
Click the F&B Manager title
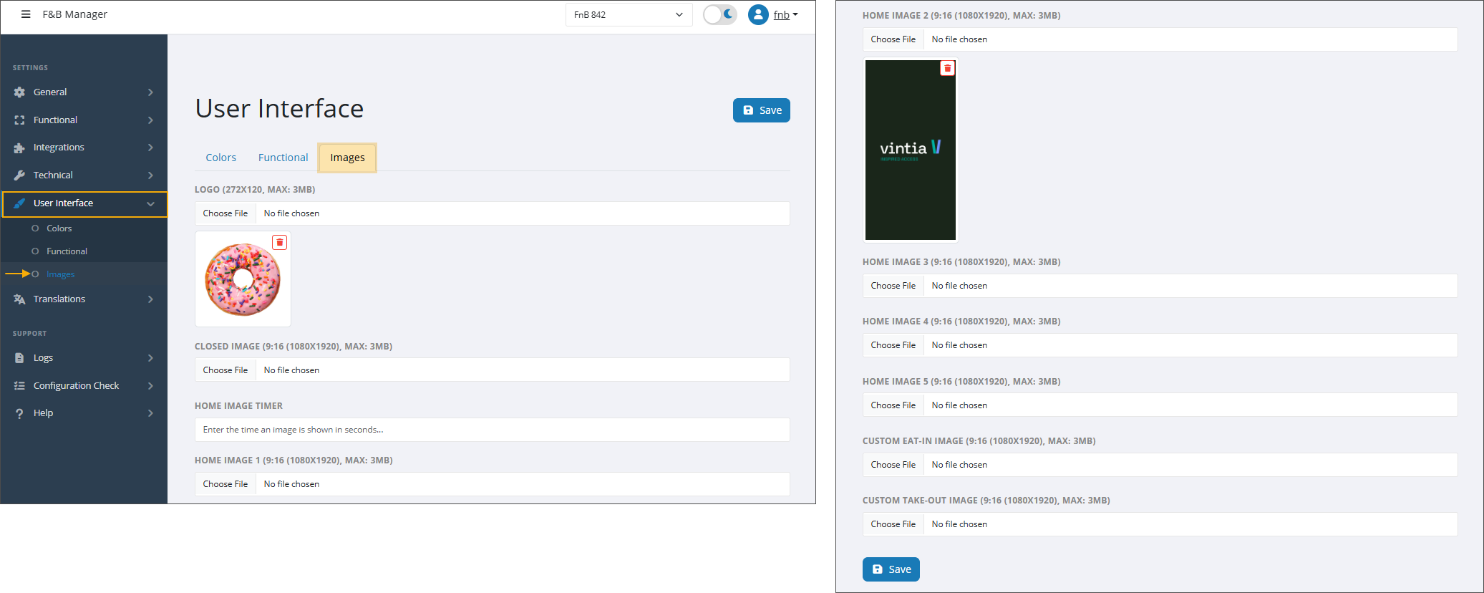click(x=74, y=14)
